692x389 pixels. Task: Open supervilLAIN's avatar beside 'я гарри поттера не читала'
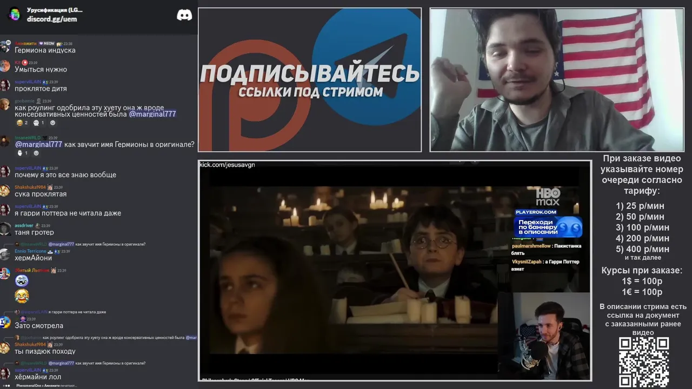5,210
